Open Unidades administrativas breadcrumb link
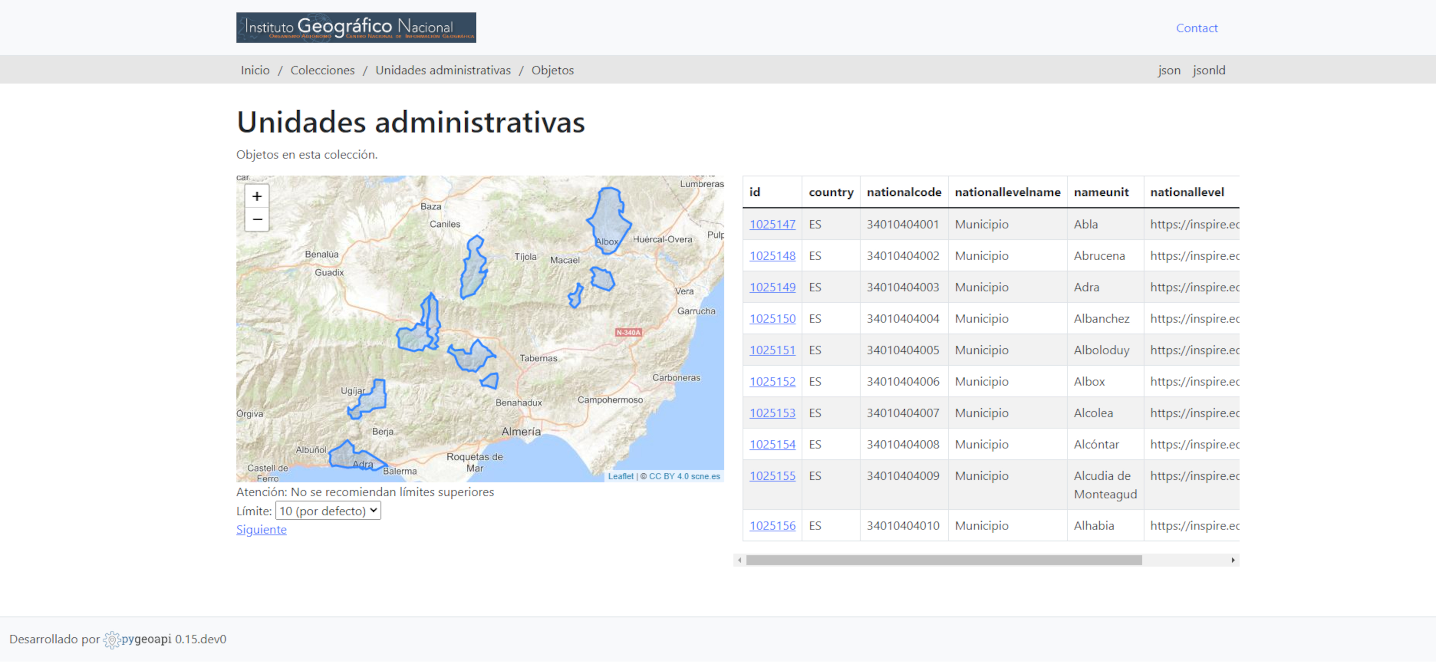1436x662 pixels. coord(443,70)
